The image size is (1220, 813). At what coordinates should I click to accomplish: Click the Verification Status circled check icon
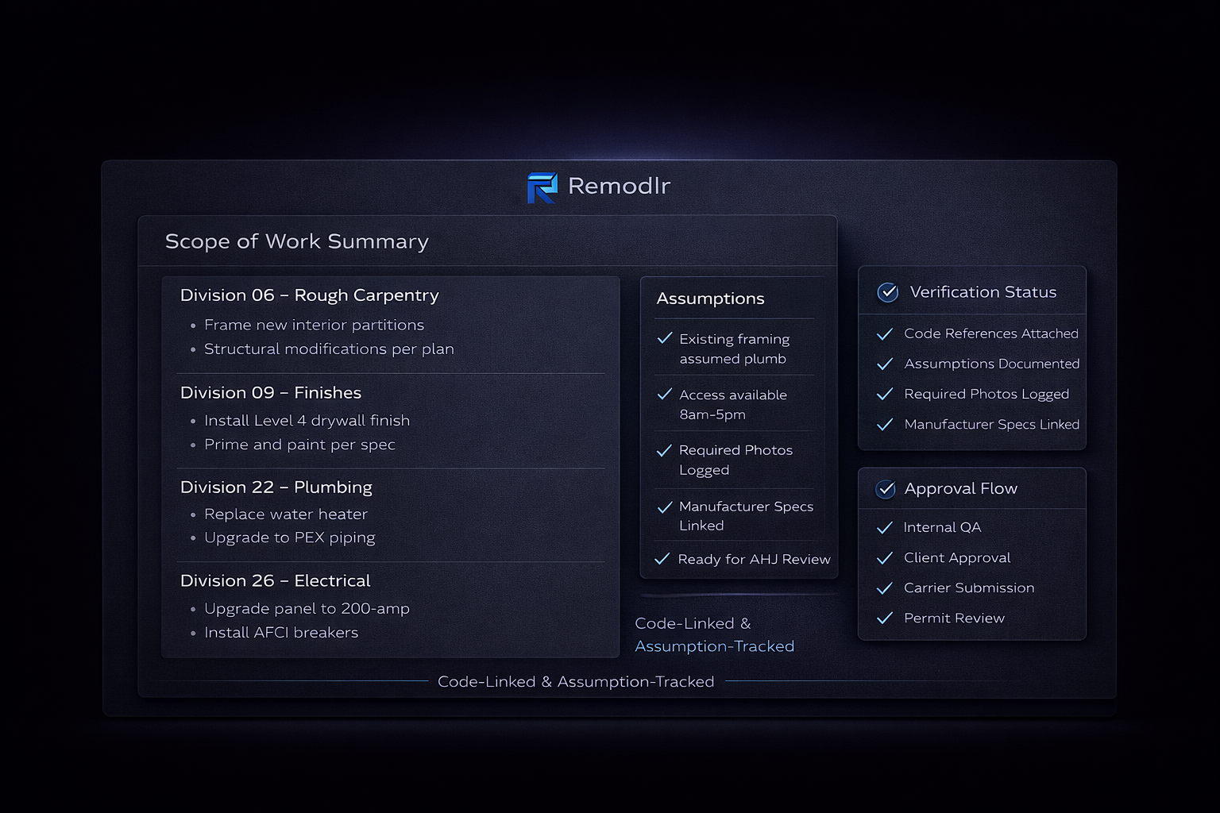point(887,292)
